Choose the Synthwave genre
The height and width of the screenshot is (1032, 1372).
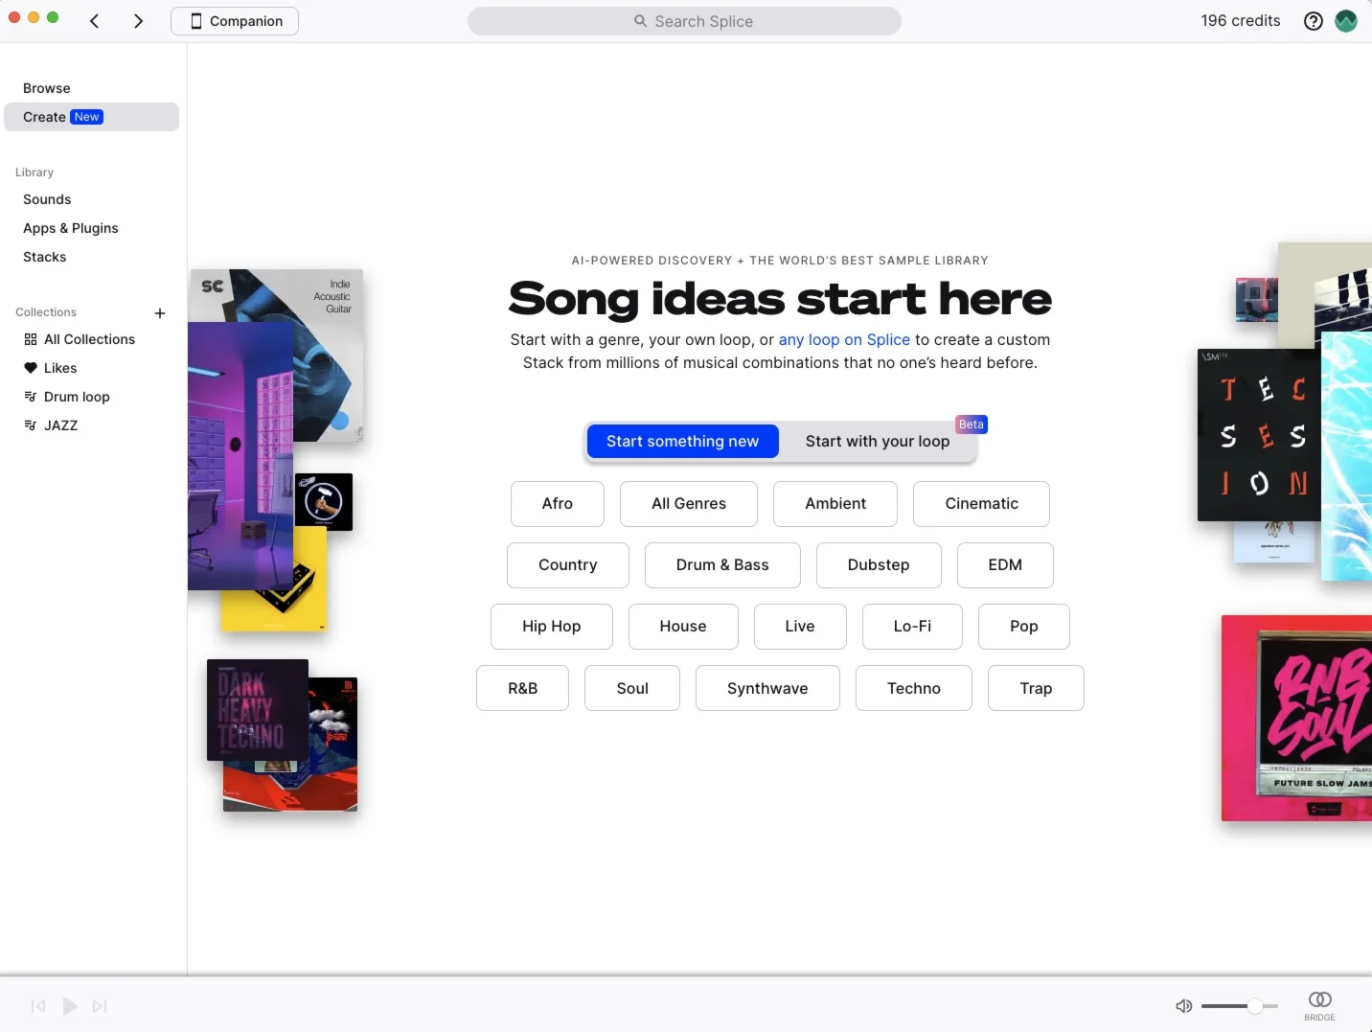(767, 688)
